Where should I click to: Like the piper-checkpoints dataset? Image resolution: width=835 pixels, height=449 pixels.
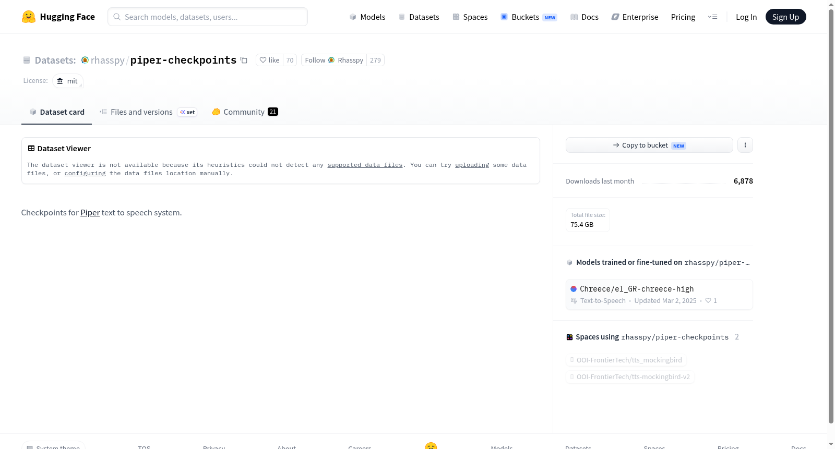[x=270, y=60]
